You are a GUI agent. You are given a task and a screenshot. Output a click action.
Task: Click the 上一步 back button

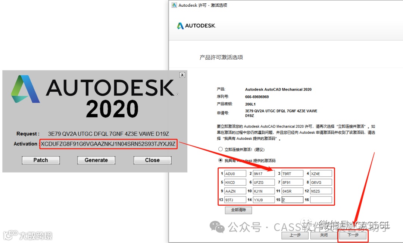pos(295,235)
